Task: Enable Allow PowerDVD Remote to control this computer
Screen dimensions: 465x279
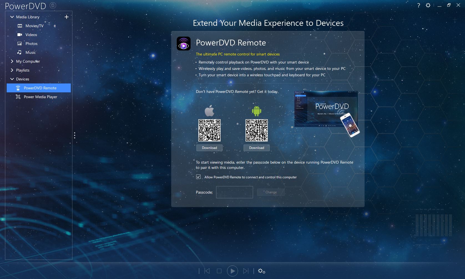Action: click(198, 177)
